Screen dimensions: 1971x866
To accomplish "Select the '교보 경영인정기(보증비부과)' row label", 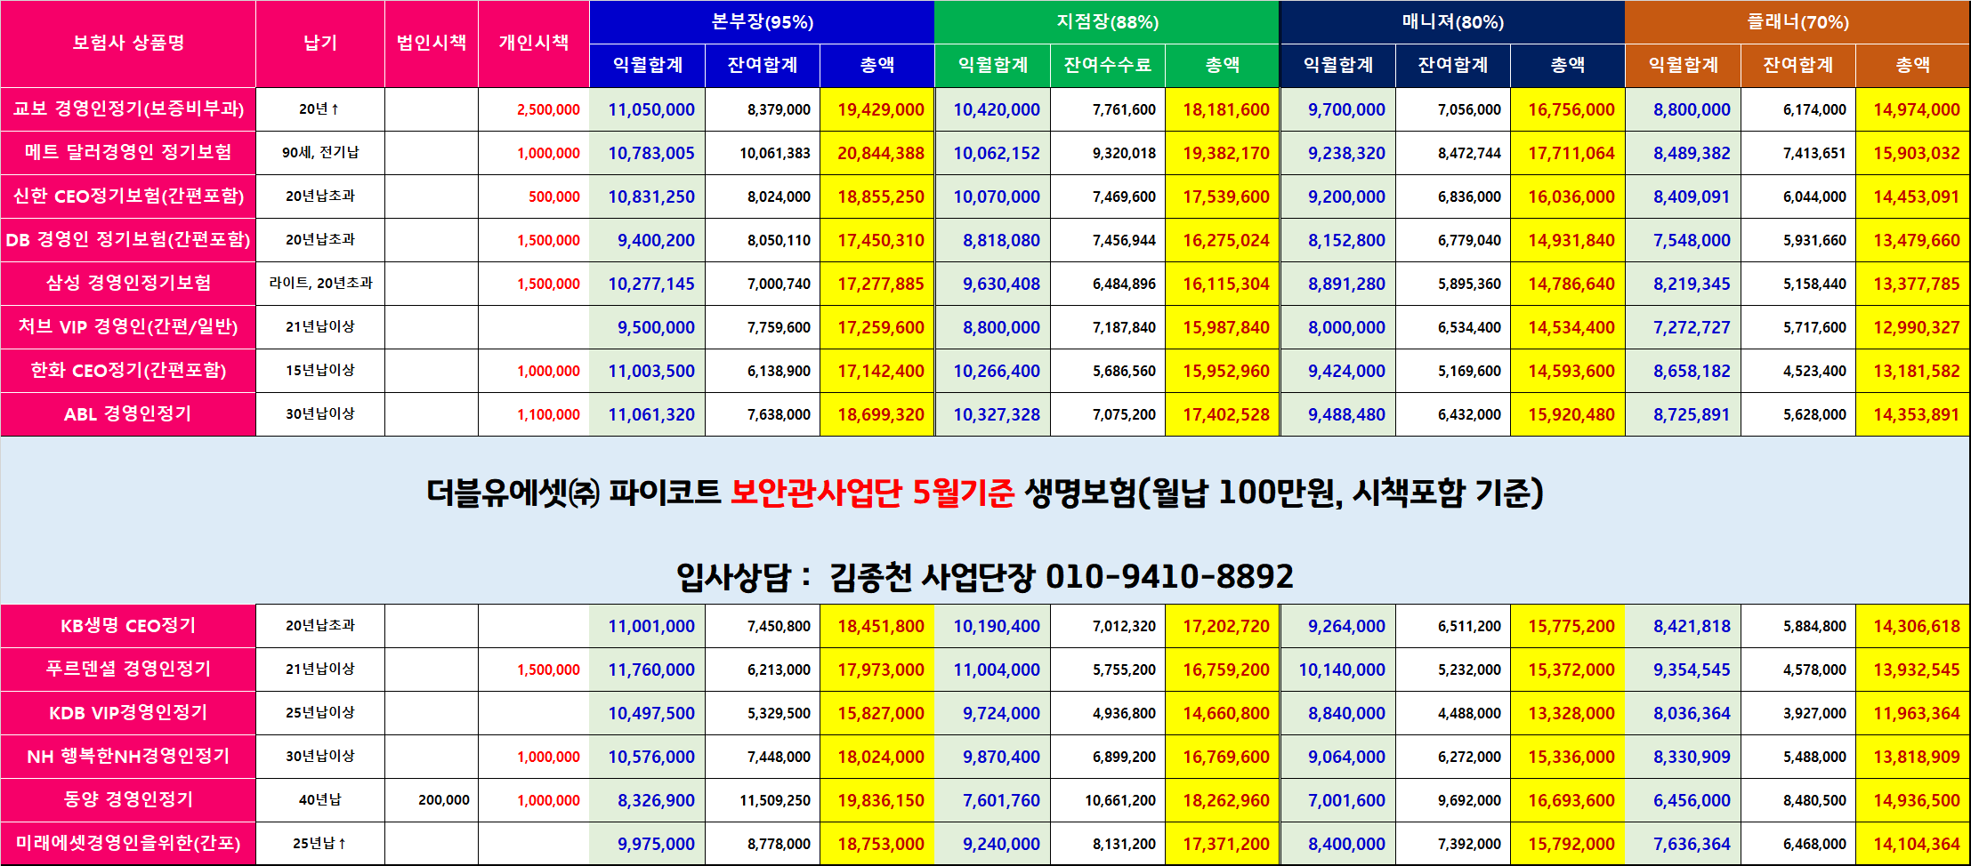I will click(x=128, y=109).
